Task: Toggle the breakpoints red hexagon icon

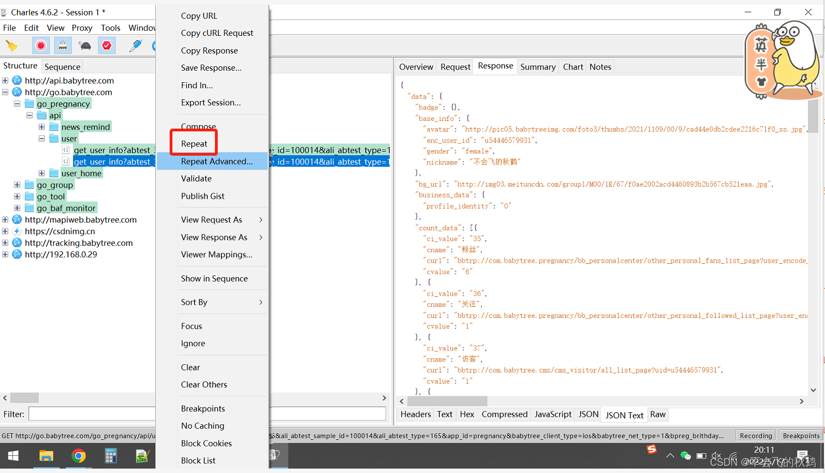Action: pyautogui.click(x=107, y=45)
